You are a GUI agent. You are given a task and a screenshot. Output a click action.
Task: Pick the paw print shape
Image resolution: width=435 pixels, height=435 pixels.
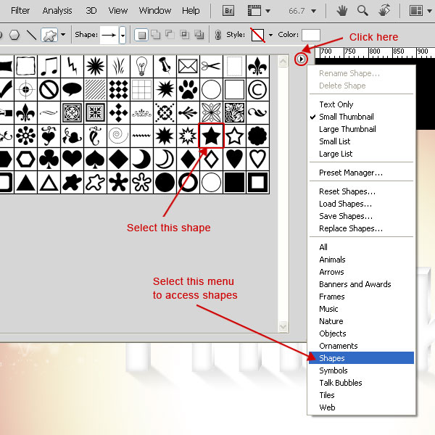pos(188,89)
